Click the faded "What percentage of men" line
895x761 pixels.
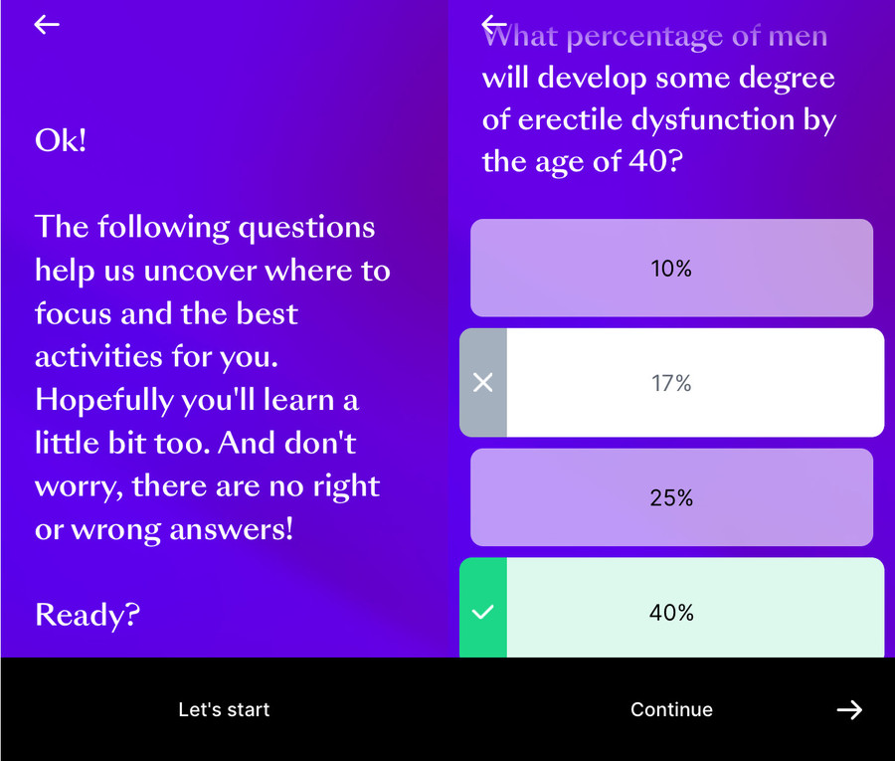[x=654, y=37]
